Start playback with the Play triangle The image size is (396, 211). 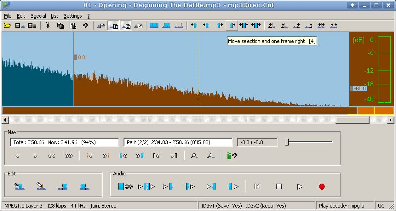(300, 187)
